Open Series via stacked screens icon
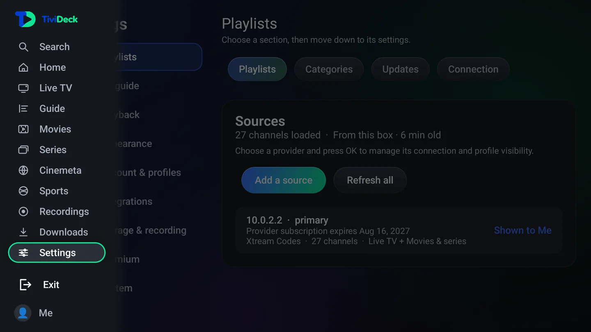The height and width of the screenshot is (332, 591). [23, 150]
